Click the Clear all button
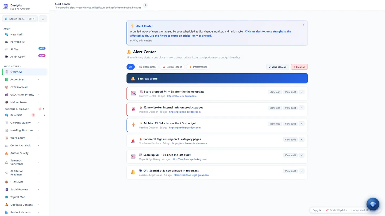Image resolution: width=385 pixels, height=216 pixels. pos(299,67)
